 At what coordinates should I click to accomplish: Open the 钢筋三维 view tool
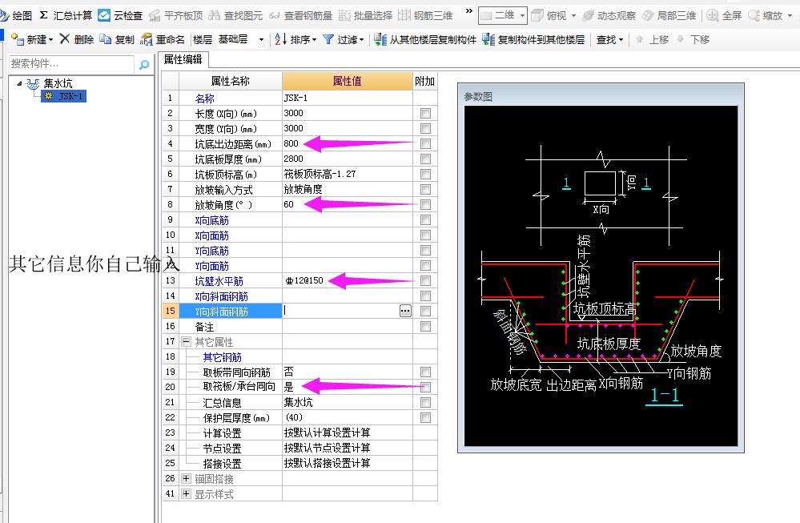click(425, 16)
